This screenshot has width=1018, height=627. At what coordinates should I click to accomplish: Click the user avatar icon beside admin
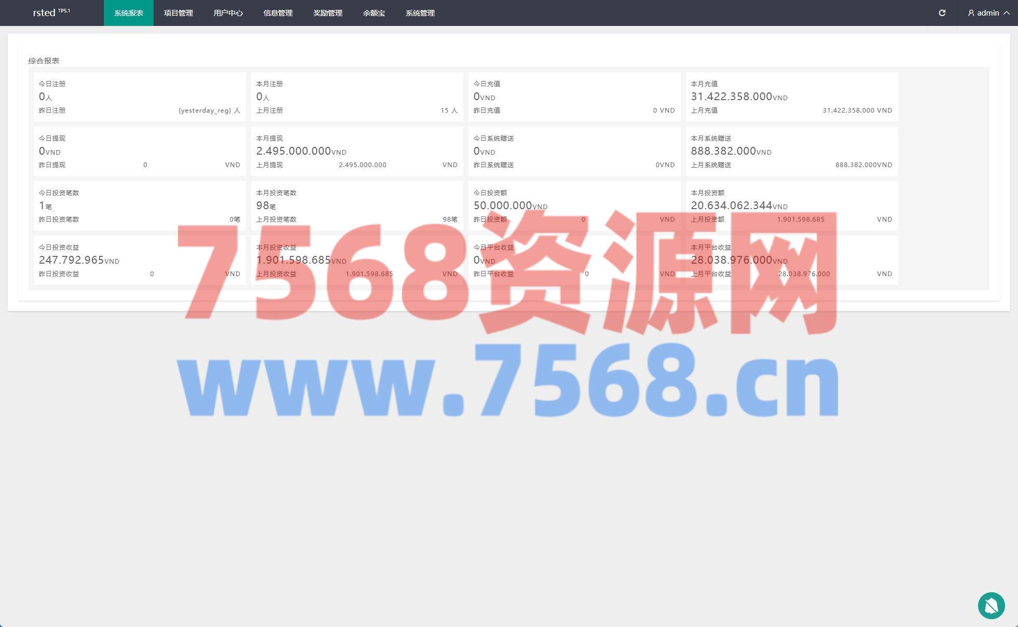tap(971, 13)
